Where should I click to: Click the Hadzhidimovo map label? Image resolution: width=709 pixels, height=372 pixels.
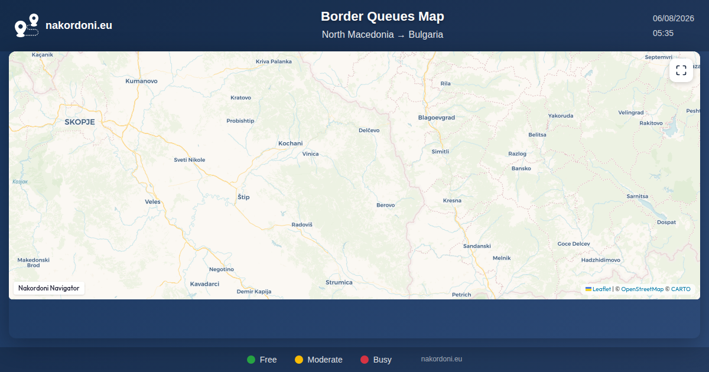601,260
